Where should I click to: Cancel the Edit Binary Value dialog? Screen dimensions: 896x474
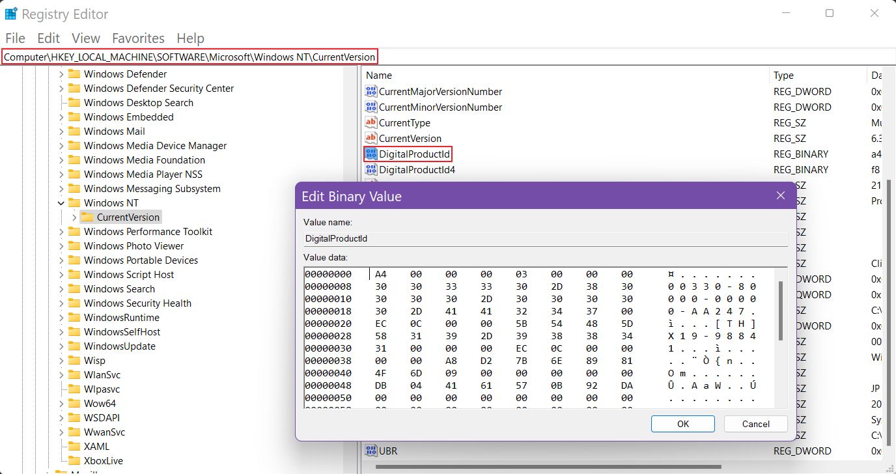[x=755, y=423]
